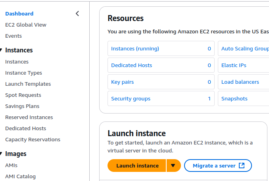Collapse the Instances section triangle

coord(2,50)
